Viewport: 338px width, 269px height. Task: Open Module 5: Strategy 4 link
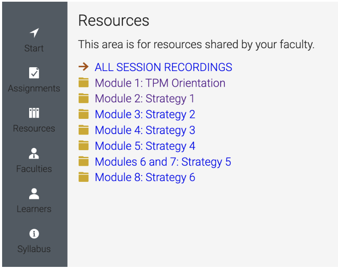[x=145, y=146]
